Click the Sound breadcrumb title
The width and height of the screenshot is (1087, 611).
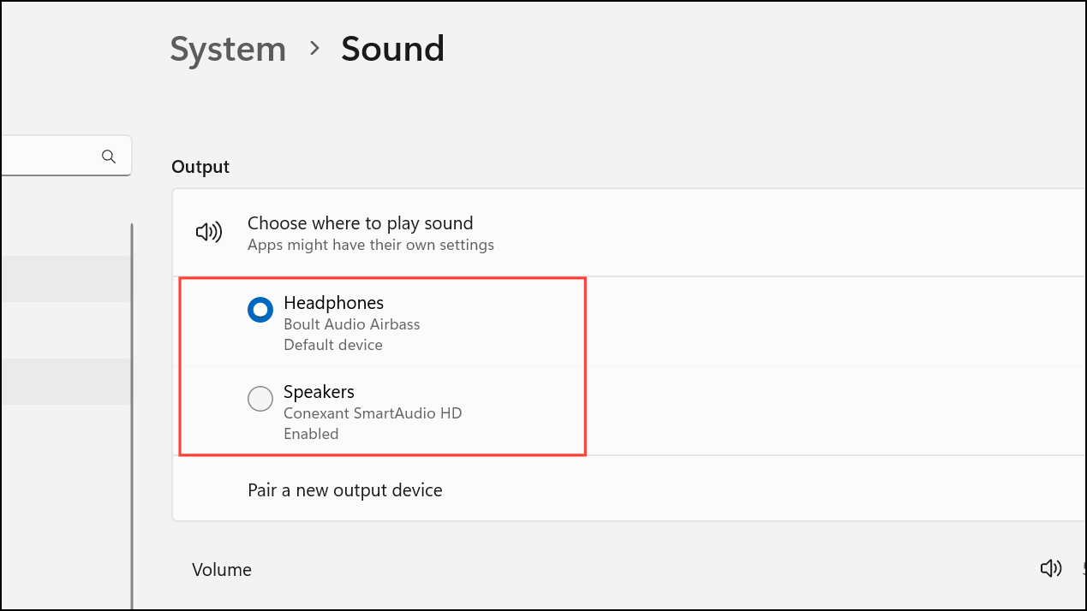point(392,49)
